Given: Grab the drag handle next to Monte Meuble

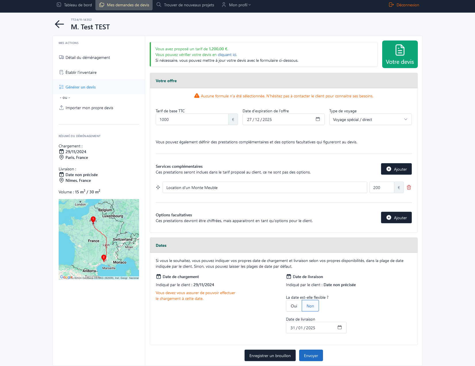Looking at the screenshot, I should coord(158,187).
